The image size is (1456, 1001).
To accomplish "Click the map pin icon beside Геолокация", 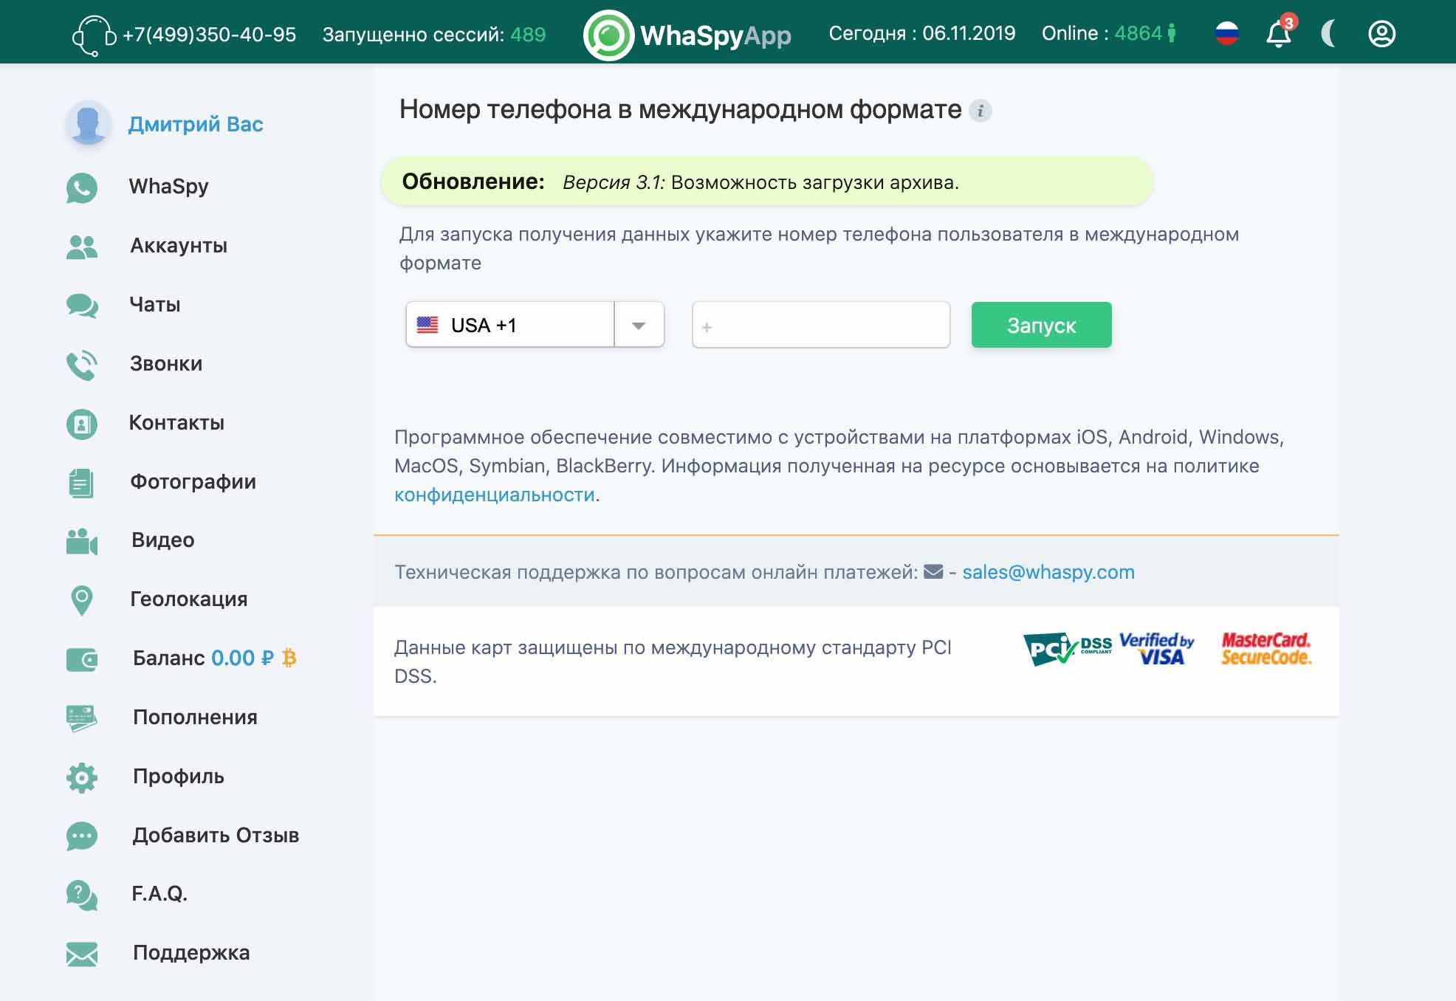I will coord(82,600).
